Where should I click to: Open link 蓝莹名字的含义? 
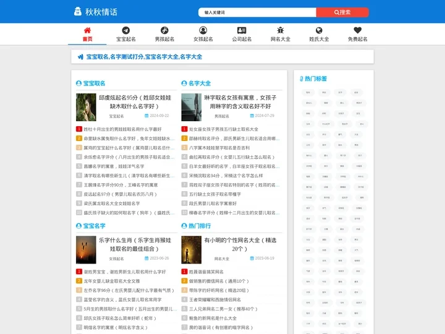pos(122,299)
